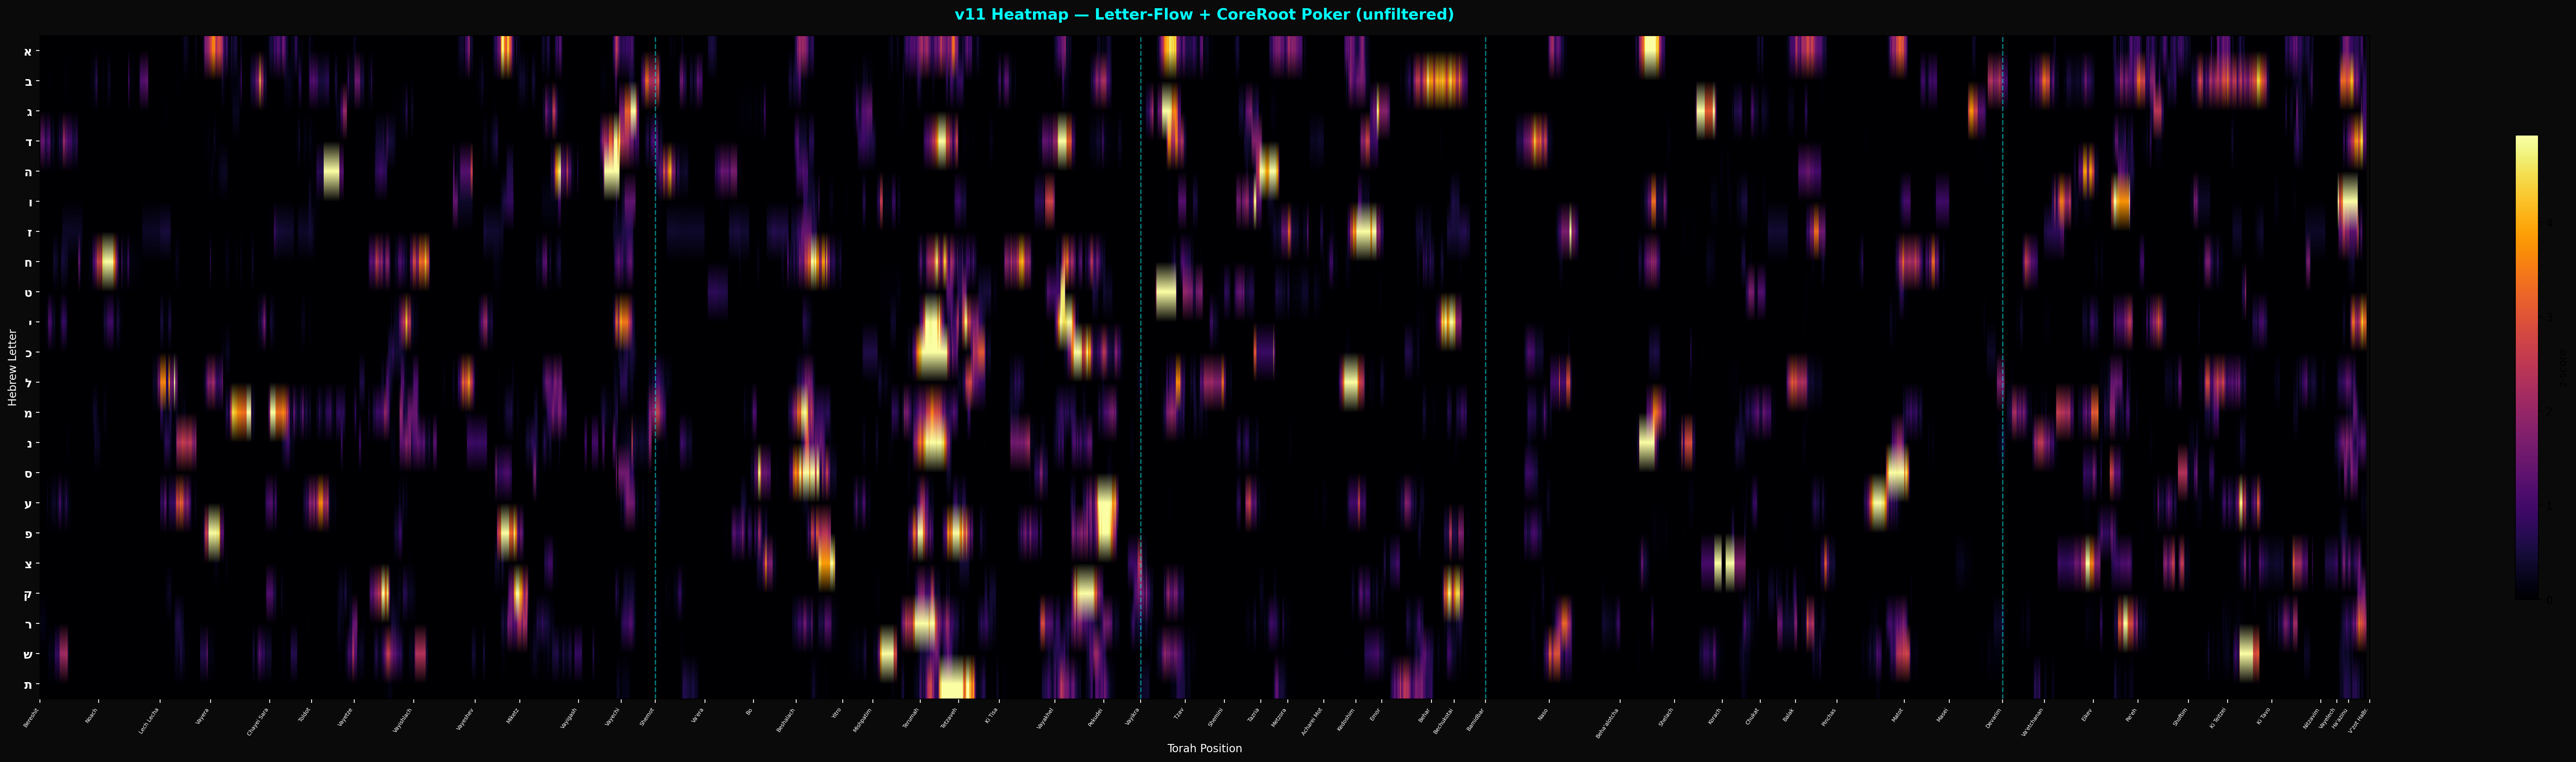2576x762 pixels.
Task: Click the ל row label
Action: (x=28, y=383)
